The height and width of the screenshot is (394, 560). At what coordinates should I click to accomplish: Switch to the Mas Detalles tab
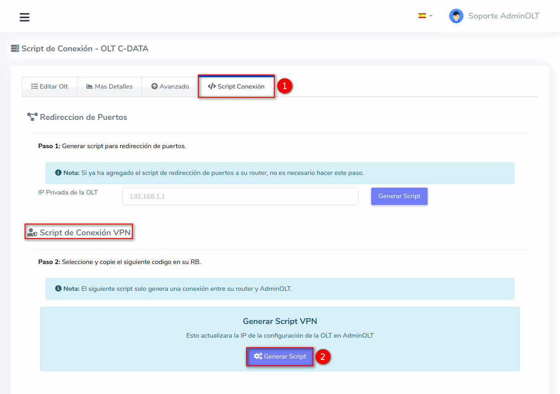[109, 86]
